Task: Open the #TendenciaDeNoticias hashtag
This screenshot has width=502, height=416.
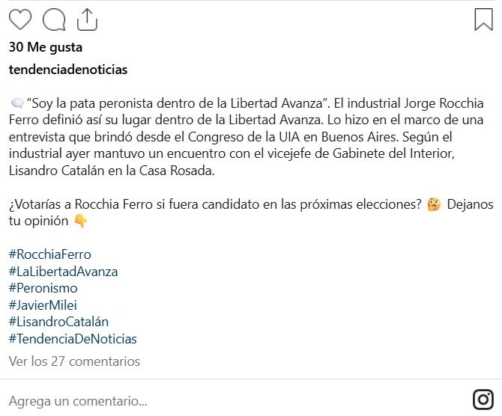Action: pos(73,339)
